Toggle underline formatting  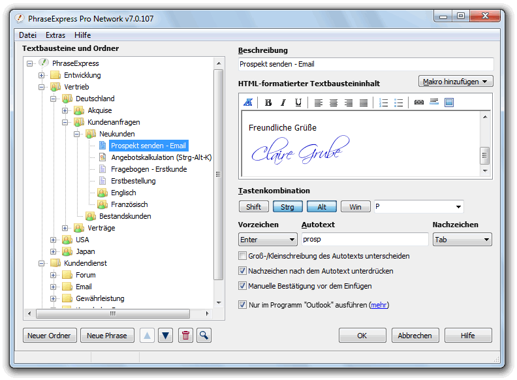(298, 103)
